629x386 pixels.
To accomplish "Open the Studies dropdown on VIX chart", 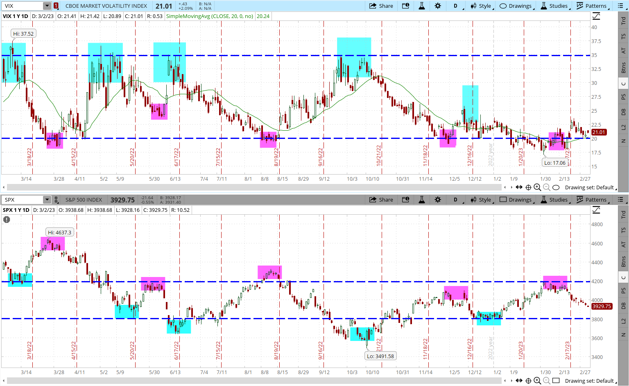I will point(555,6).
